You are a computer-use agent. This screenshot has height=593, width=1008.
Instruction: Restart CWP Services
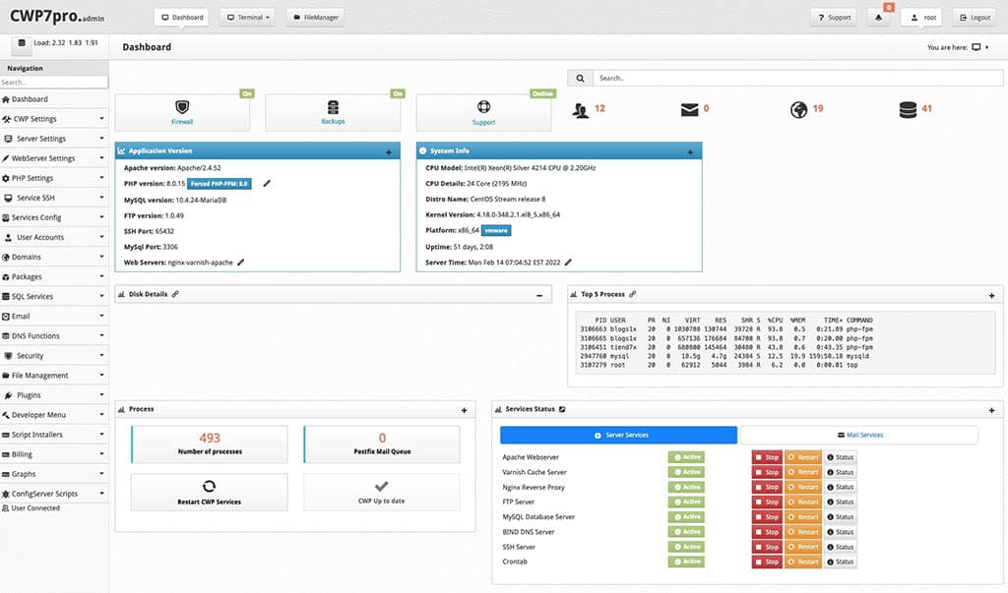208,491
